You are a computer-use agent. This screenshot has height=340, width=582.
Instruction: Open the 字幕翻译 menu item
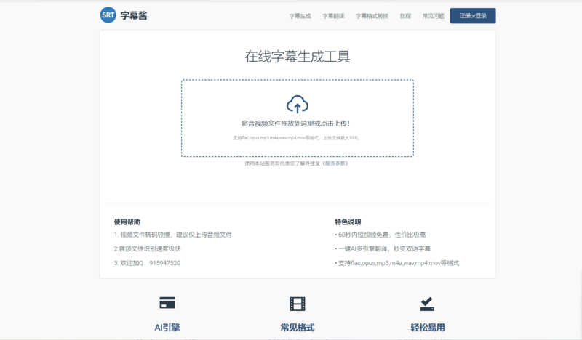[x=333, y=16]
